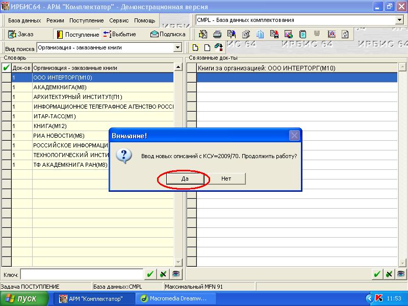
Task: Click green checkmark header in Словарь table
Action: [7, 68]
